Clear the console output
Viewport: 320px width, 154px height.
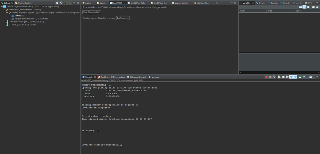(x=279, y=77)
